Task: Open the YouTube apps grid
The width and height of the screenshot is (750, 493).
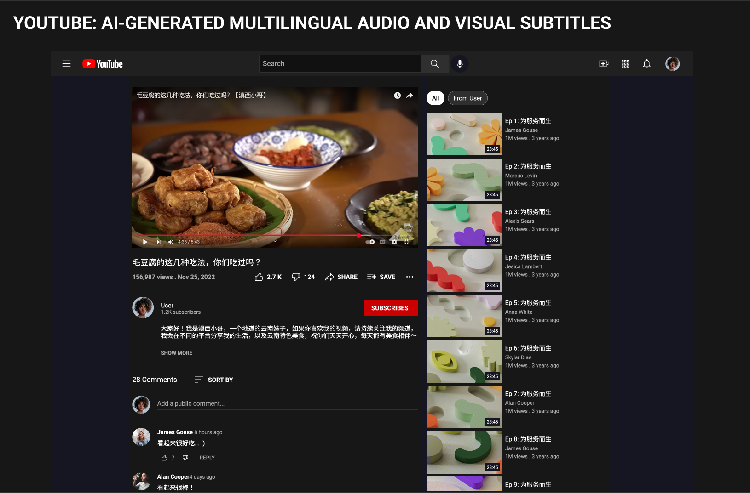Action: pyautogui.click(x=625, y=63)
